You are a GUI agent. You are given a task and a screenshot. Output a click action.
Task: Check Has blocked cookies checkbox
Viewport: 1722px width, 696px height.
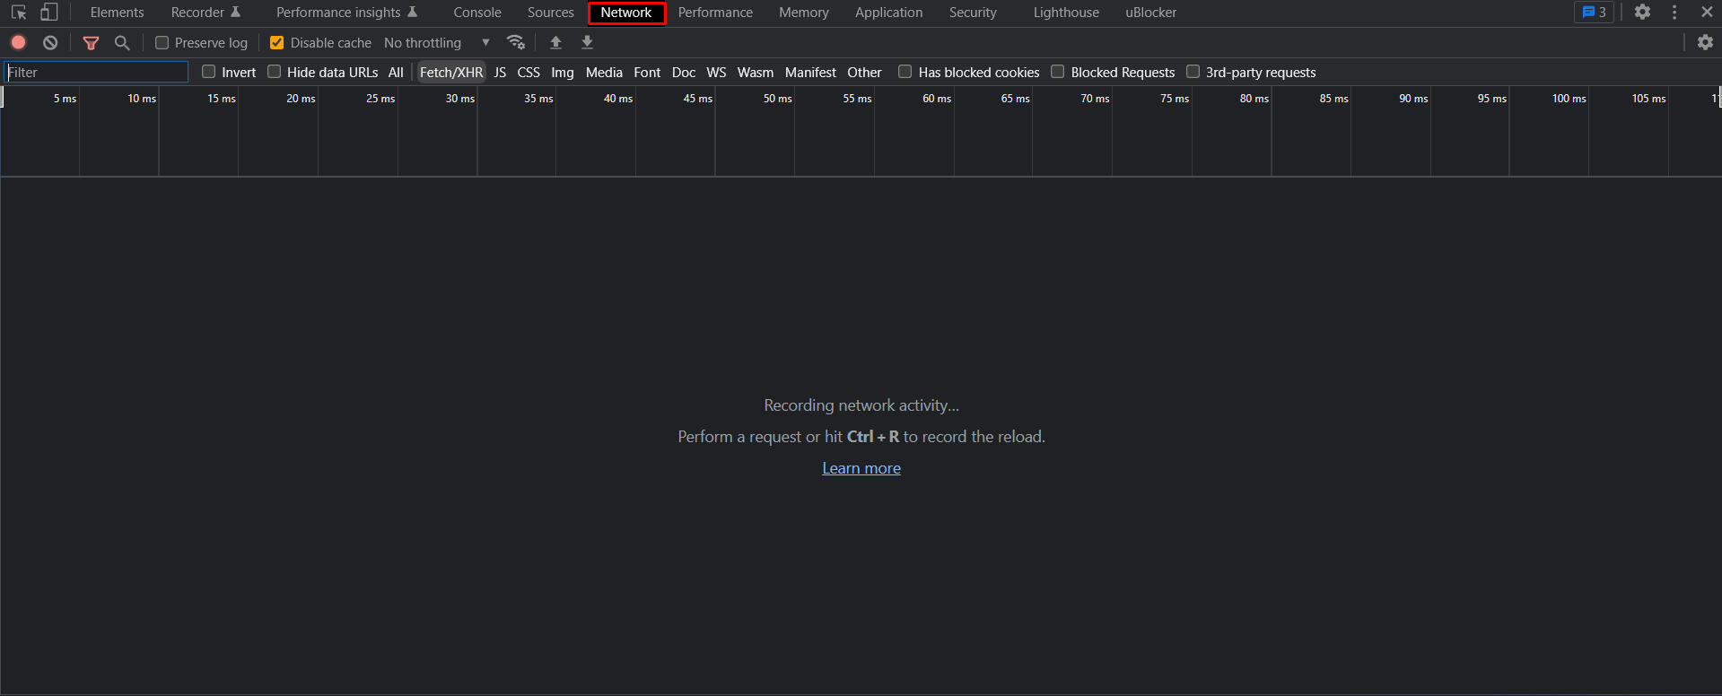pyautogui.click(x=905, y=72)
